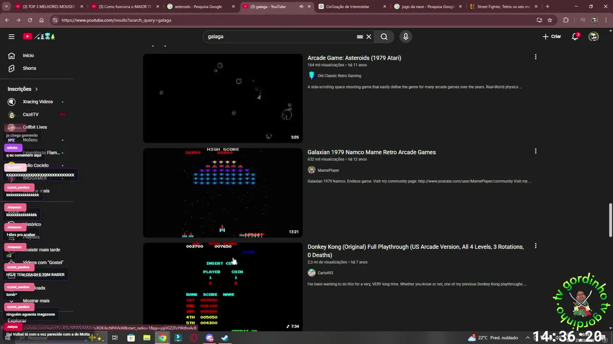Open the on-screen keyboard in search box
613x344 pixels.
[360, 36]
